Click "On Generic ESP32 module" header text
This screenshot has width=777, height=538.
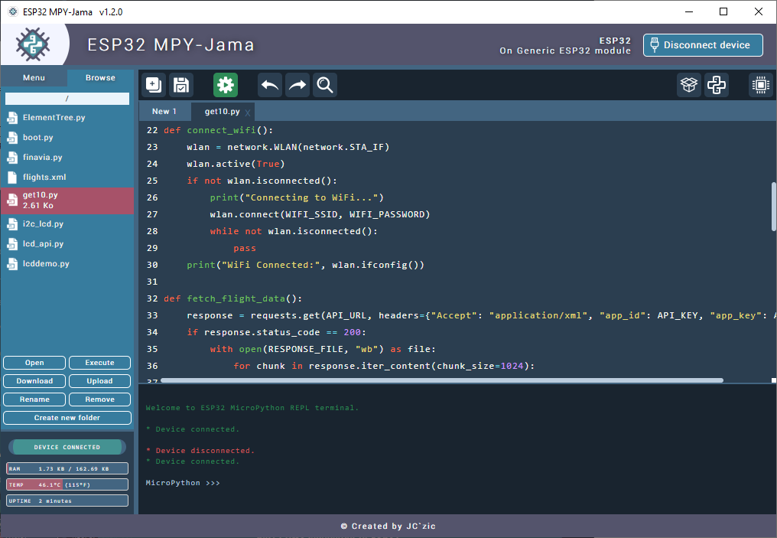point(565,51)
